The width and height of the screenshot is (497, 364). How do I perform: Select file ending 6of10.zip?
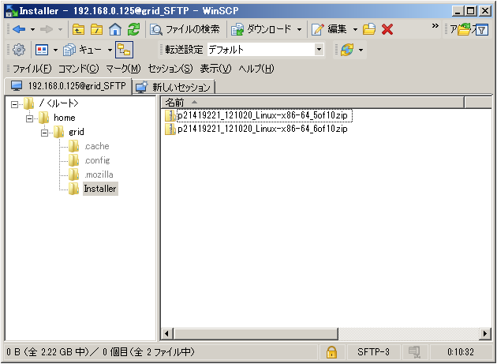pyautogui.click(x=263, y=129)
